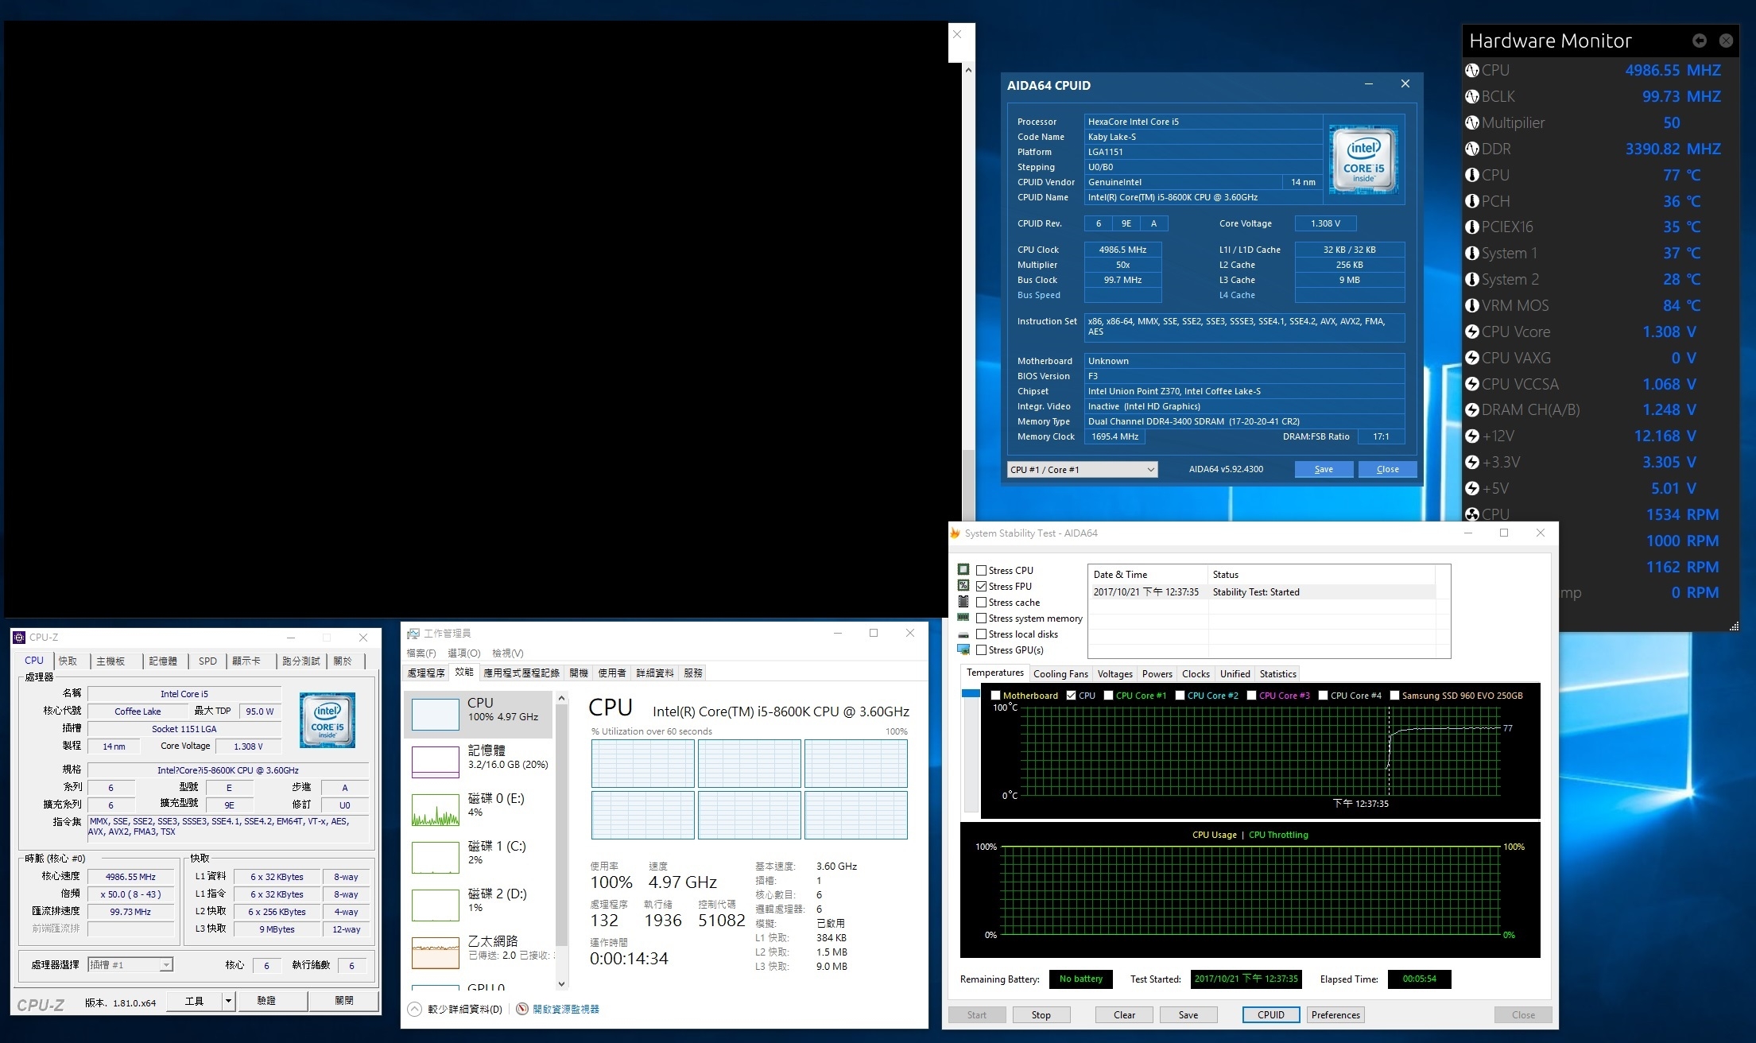The width and height of the screenshot is (1756, 1043).
Task: Open the CPU #1 / Core #1 dropdown
Action: click(1082, 470)
